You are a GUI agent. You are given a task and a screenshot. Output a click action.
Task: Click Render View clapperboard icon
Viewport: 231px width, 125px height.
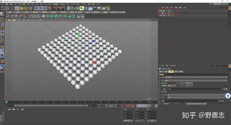click(x=54, y=8)
